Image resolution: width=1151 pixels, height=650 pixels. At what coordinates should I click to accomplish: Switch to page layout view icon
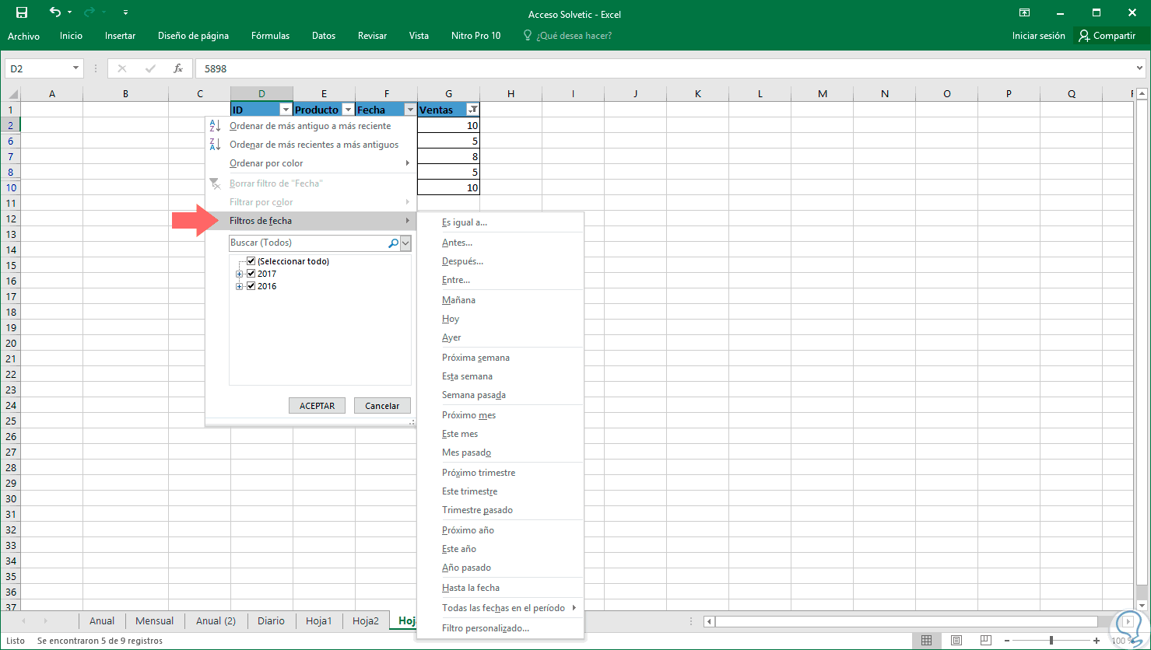[956, 641]
